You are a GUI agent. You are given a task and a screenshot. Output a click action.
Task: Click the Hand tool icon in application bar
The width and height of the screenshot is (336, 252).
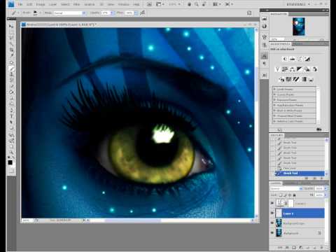190,4
